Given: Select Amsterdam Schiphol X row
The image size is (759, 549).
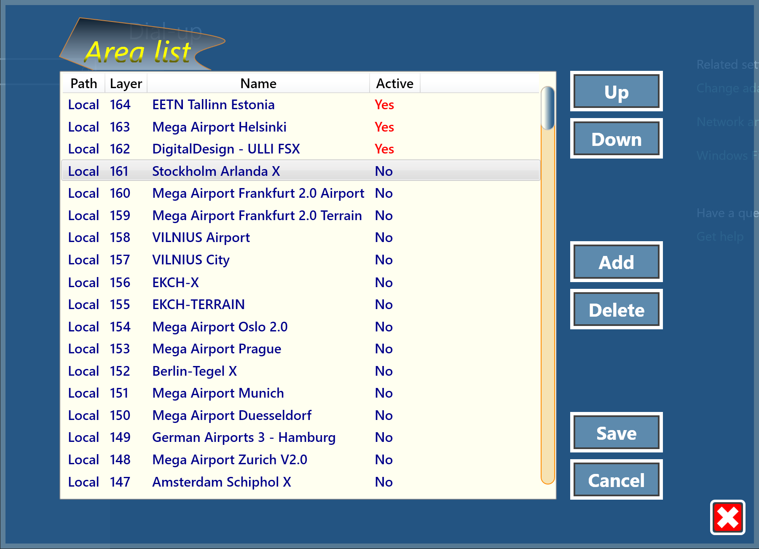Looking at the screenshot, I should [301, 482].
